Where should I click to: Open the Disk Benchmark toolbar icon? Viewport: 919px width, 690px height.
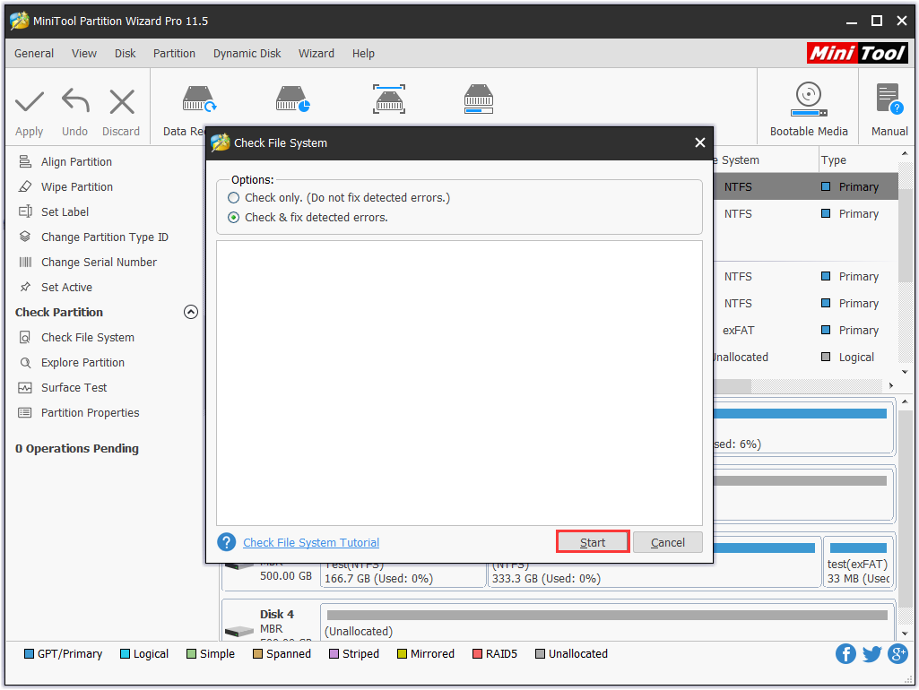click(x=389, y=99)
